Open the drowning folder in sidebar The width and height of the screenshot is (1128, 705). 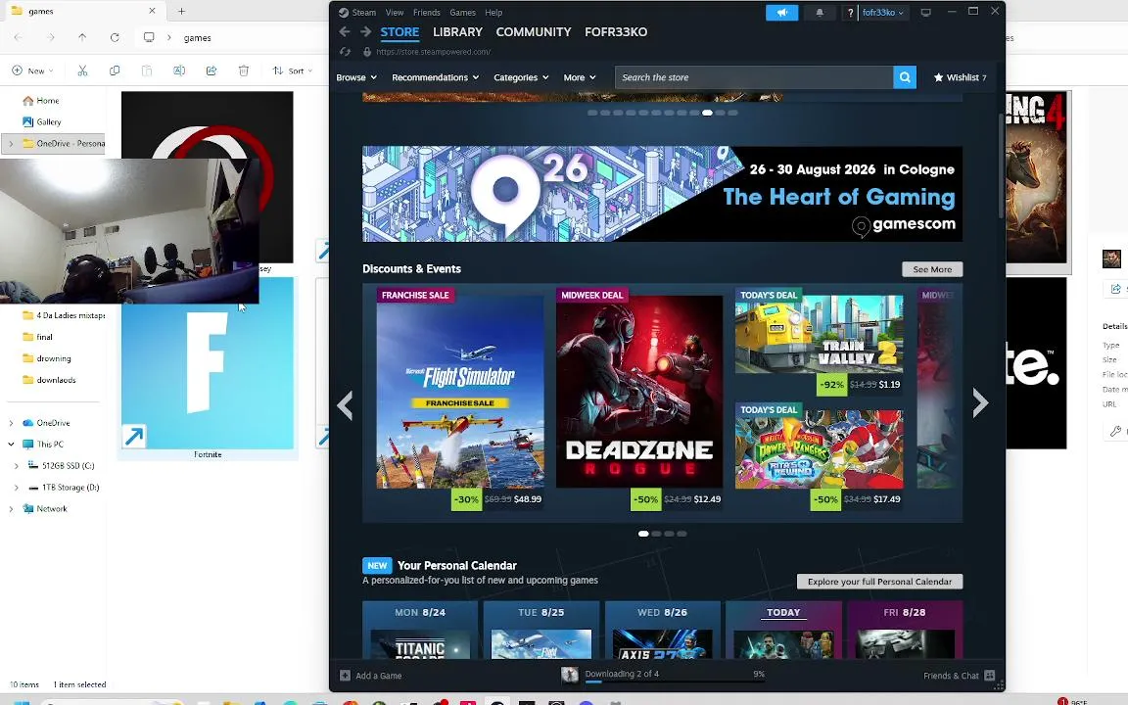[53, 358]
